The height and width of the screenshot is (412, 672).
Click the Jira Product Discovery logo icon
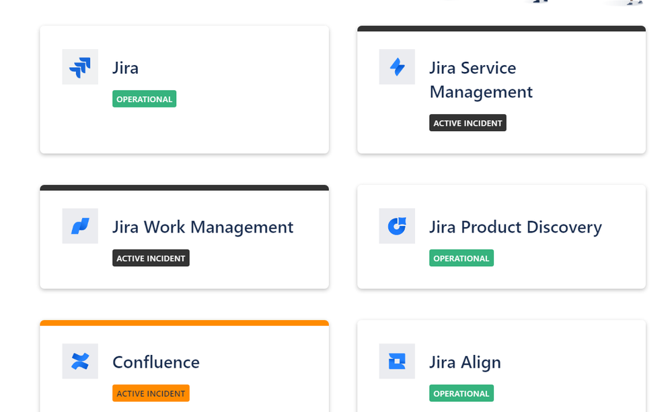coord(397,226)
